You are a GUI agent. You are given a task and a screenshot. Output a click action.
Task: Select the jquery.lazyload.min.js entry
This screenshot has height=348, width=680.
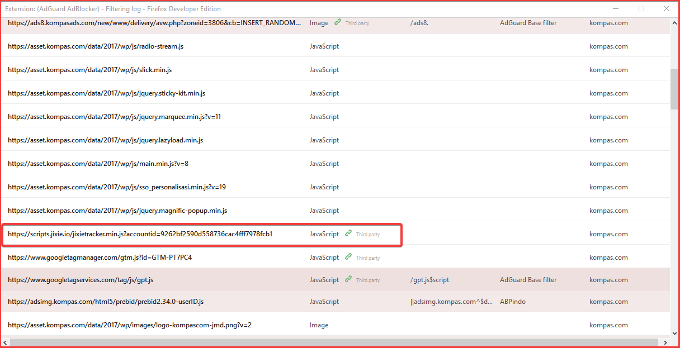(x=105, y=140)
